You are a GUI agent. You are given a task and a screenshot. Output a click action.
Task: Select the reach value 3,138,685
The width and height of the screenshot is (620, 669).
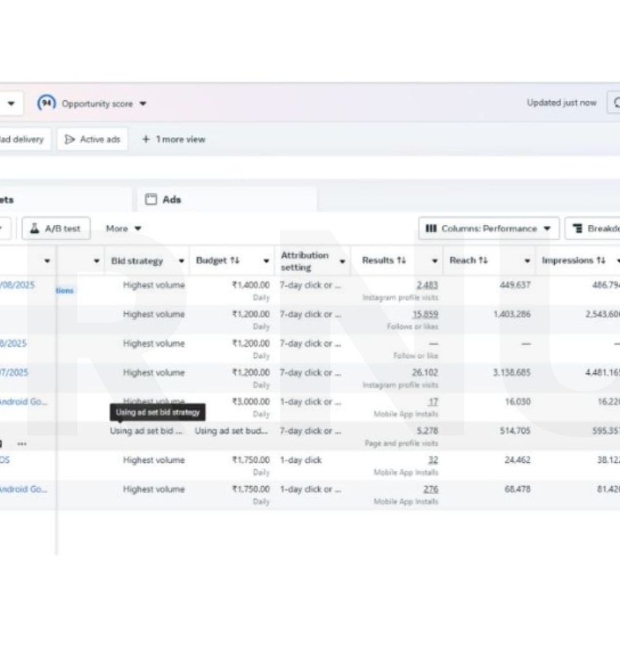(512, 372)
